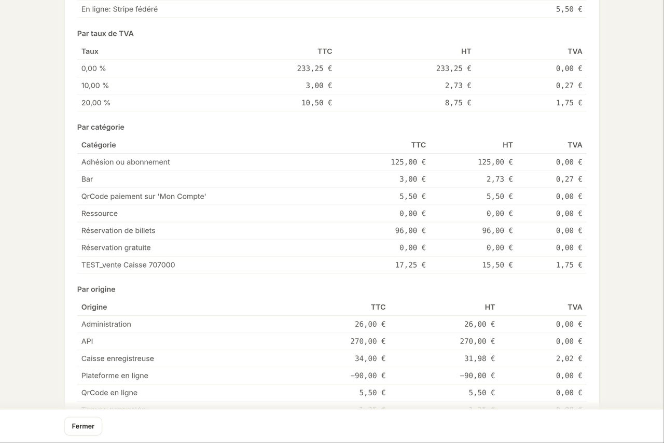Click the 10,50 € TTC value
The width and height of the screenshot is (664, 443).
click(317, 103)
